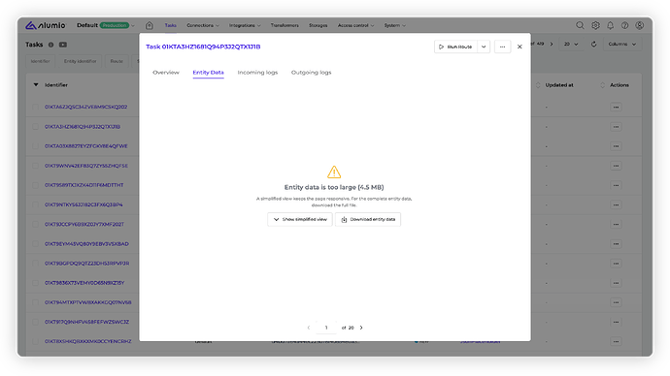Open the user profile icon
Viewport: 670px width, 376px height.
(x=639, y=25)
